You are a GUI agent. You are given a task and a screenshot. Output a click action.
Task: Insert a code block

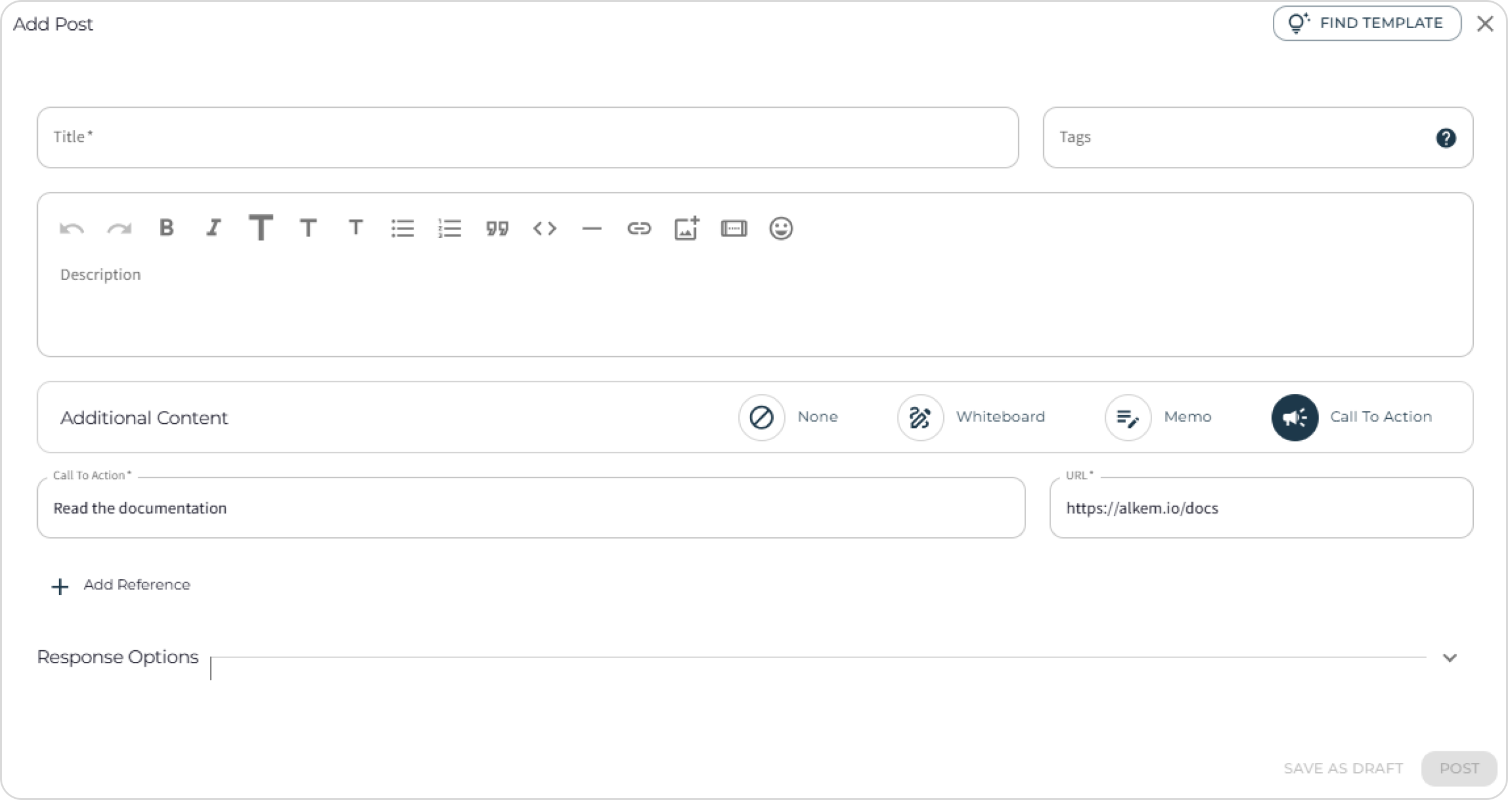[545, 228]
